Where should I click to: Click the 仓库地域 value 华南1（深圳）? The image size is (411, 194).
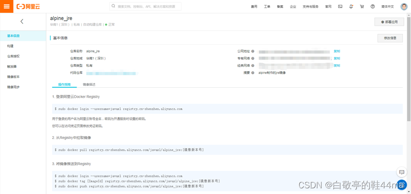point(96,58)
